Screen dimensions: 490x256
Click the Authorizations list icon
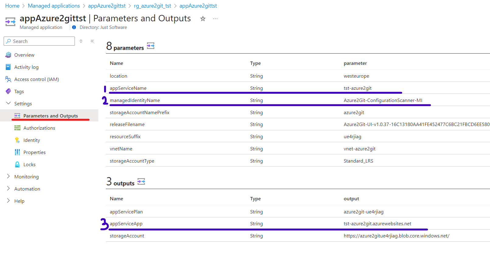tap(17, 128)
